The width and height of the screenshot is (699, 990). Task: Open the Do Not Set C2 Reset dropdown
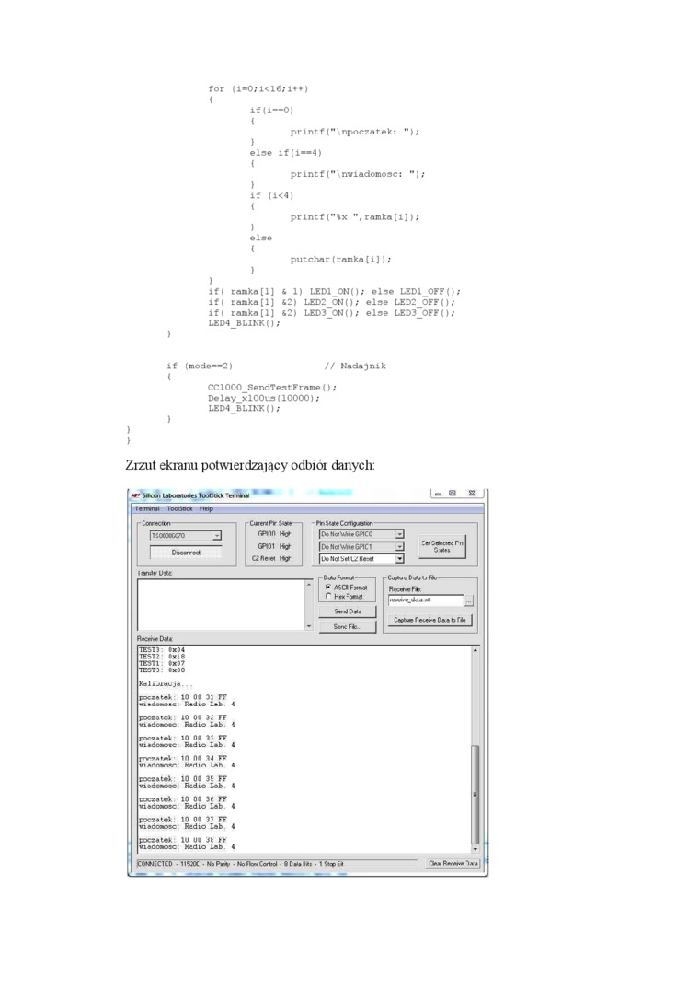pyautogui.click(x=400, y=558)
